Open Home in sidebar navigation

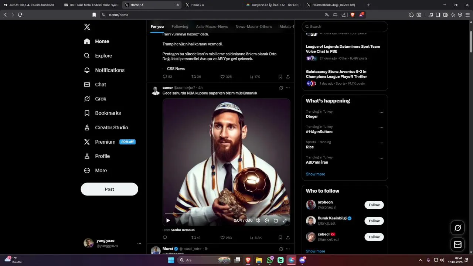tap(97, 41)
